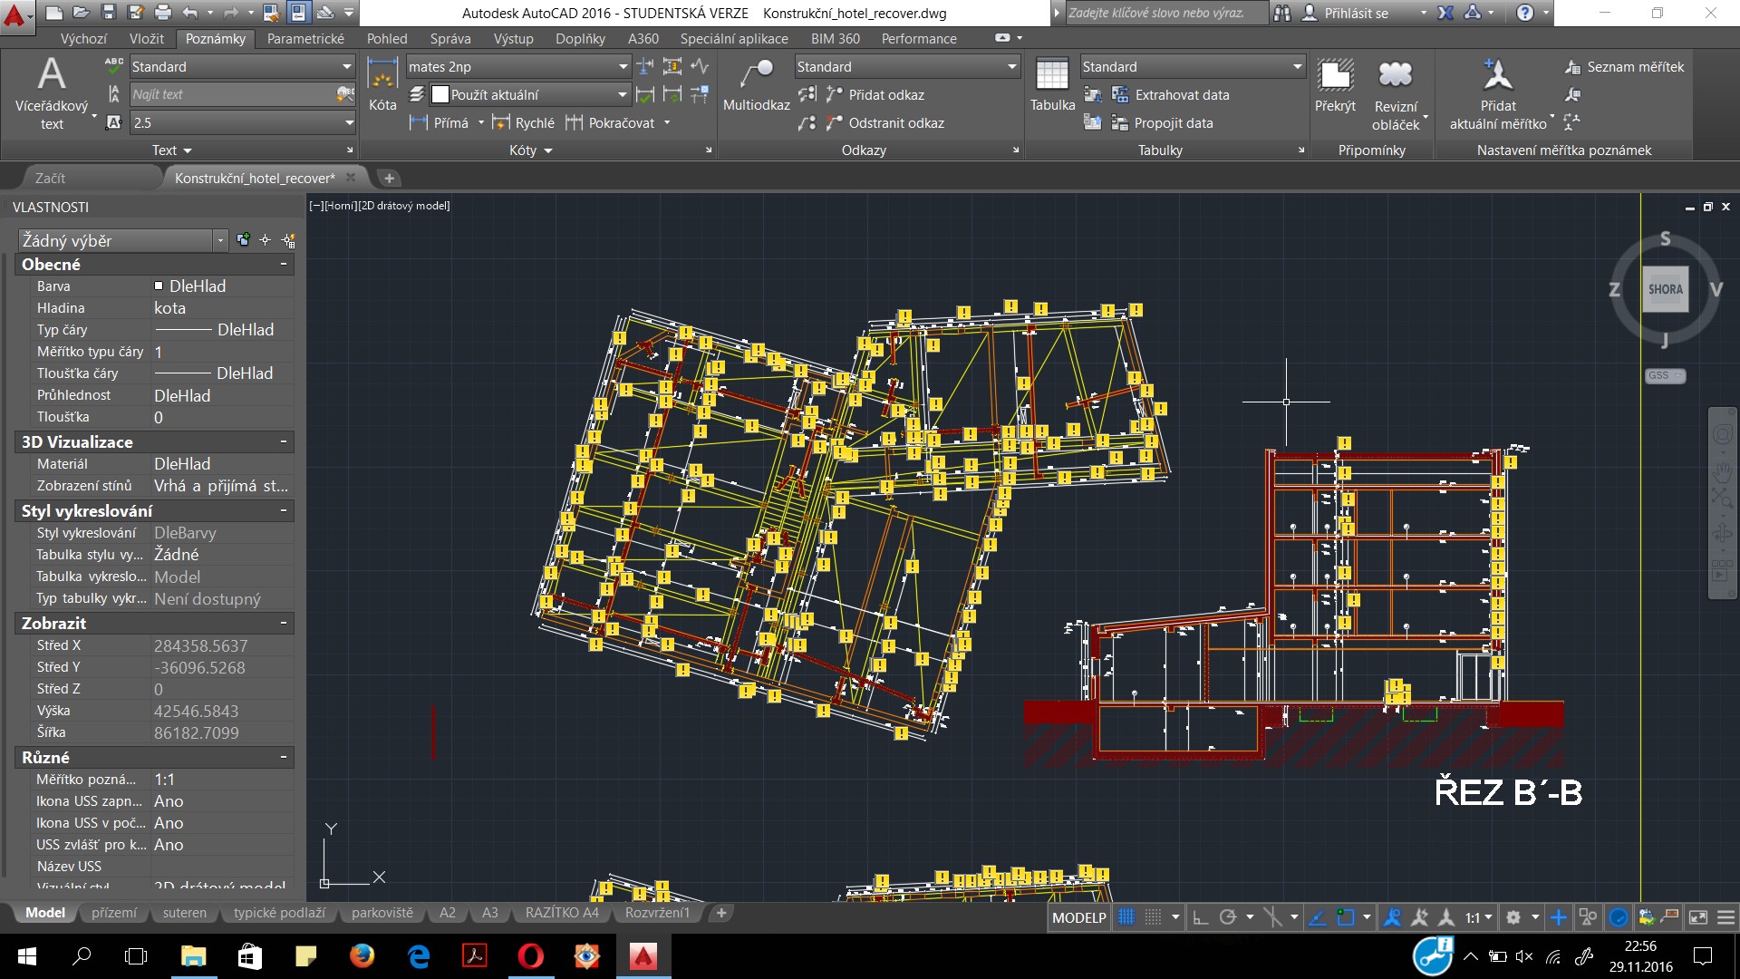Open the typické podlaží layout tab

point(279,913)
